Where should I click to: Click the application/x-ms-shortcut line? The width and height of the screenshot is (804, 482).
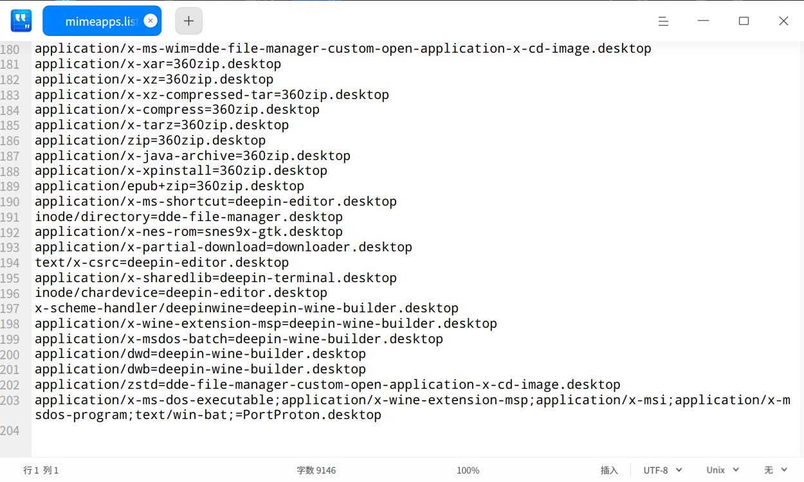click(x=215, y=202)
